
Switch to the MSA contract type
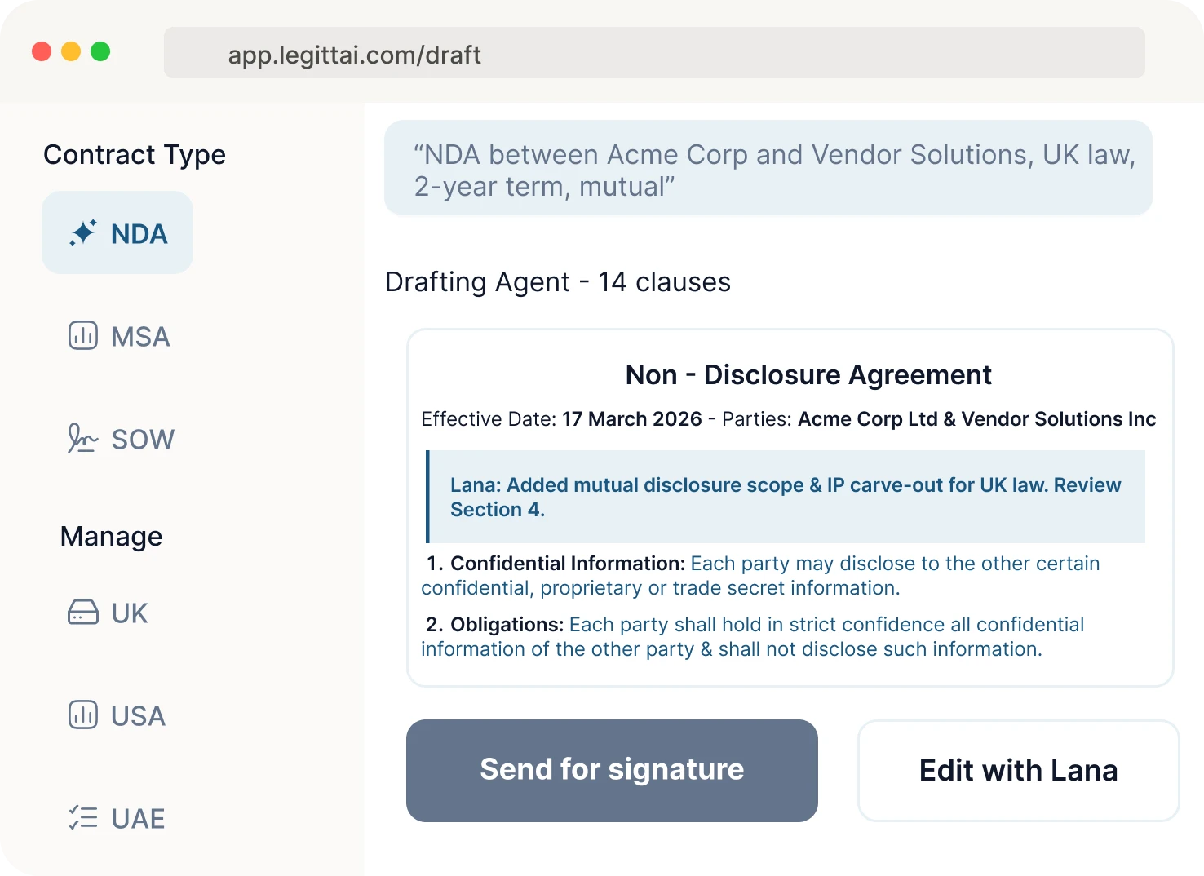[x=140, y=336]
